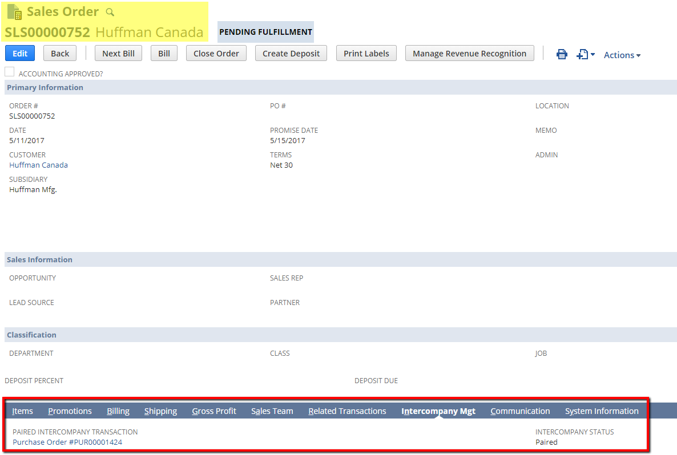Toggle the Accounting Approved checkbox
The image size is (677, 455).
tap(10, 72)
